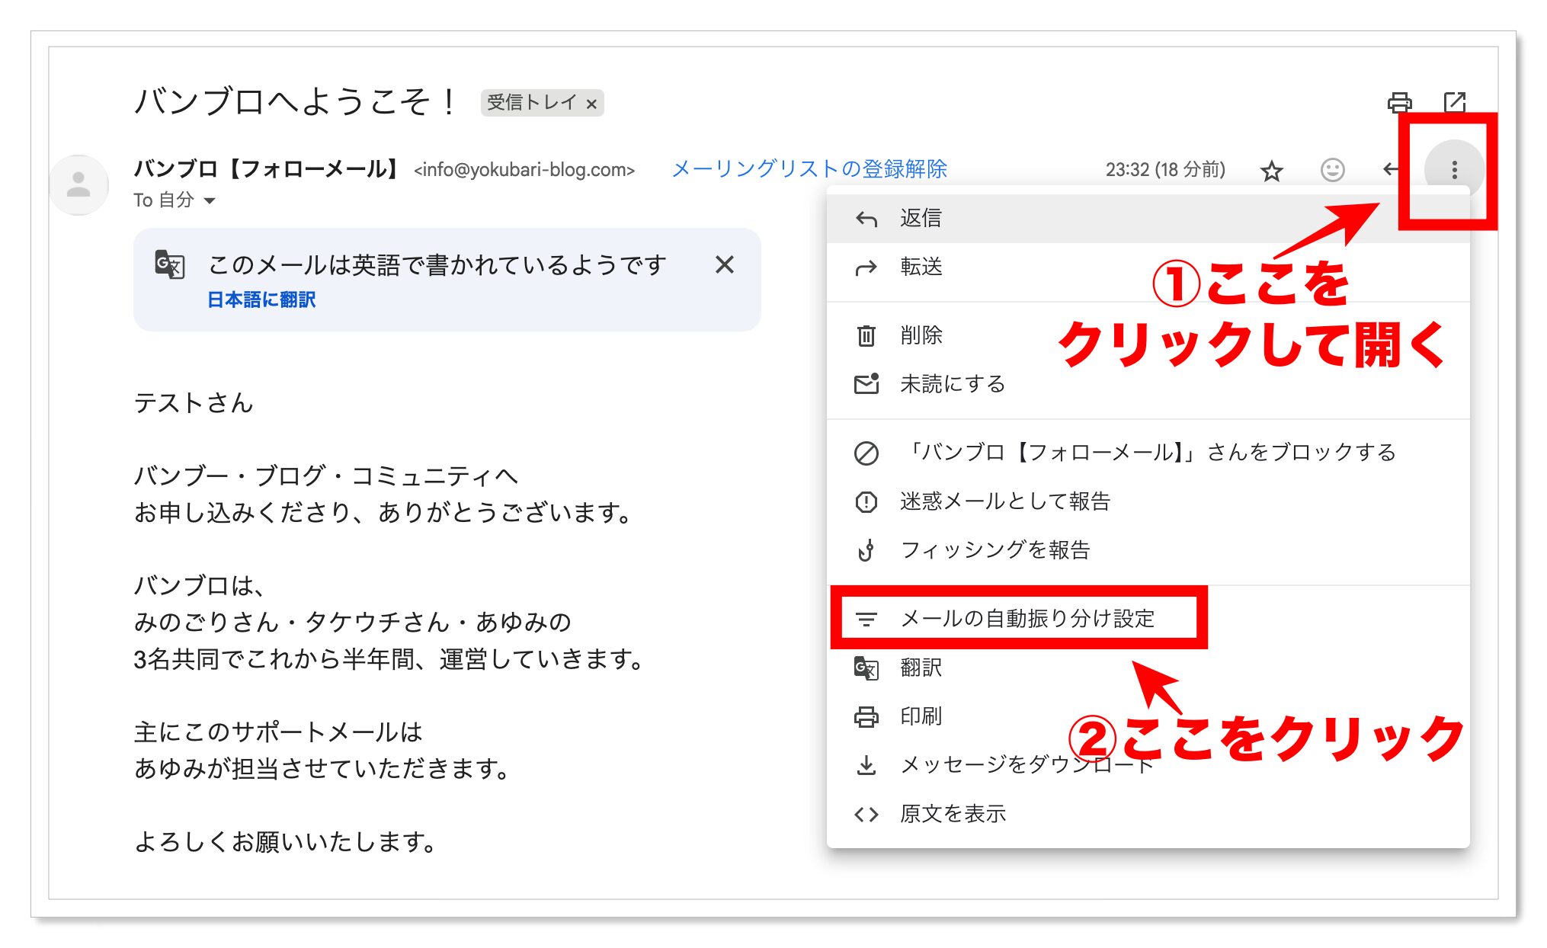Image resolution: width=1547 pixels, height=948 pixels.
Task: Select 返信 from the menu
Action: pyautogui.click(x=921, y=218)
